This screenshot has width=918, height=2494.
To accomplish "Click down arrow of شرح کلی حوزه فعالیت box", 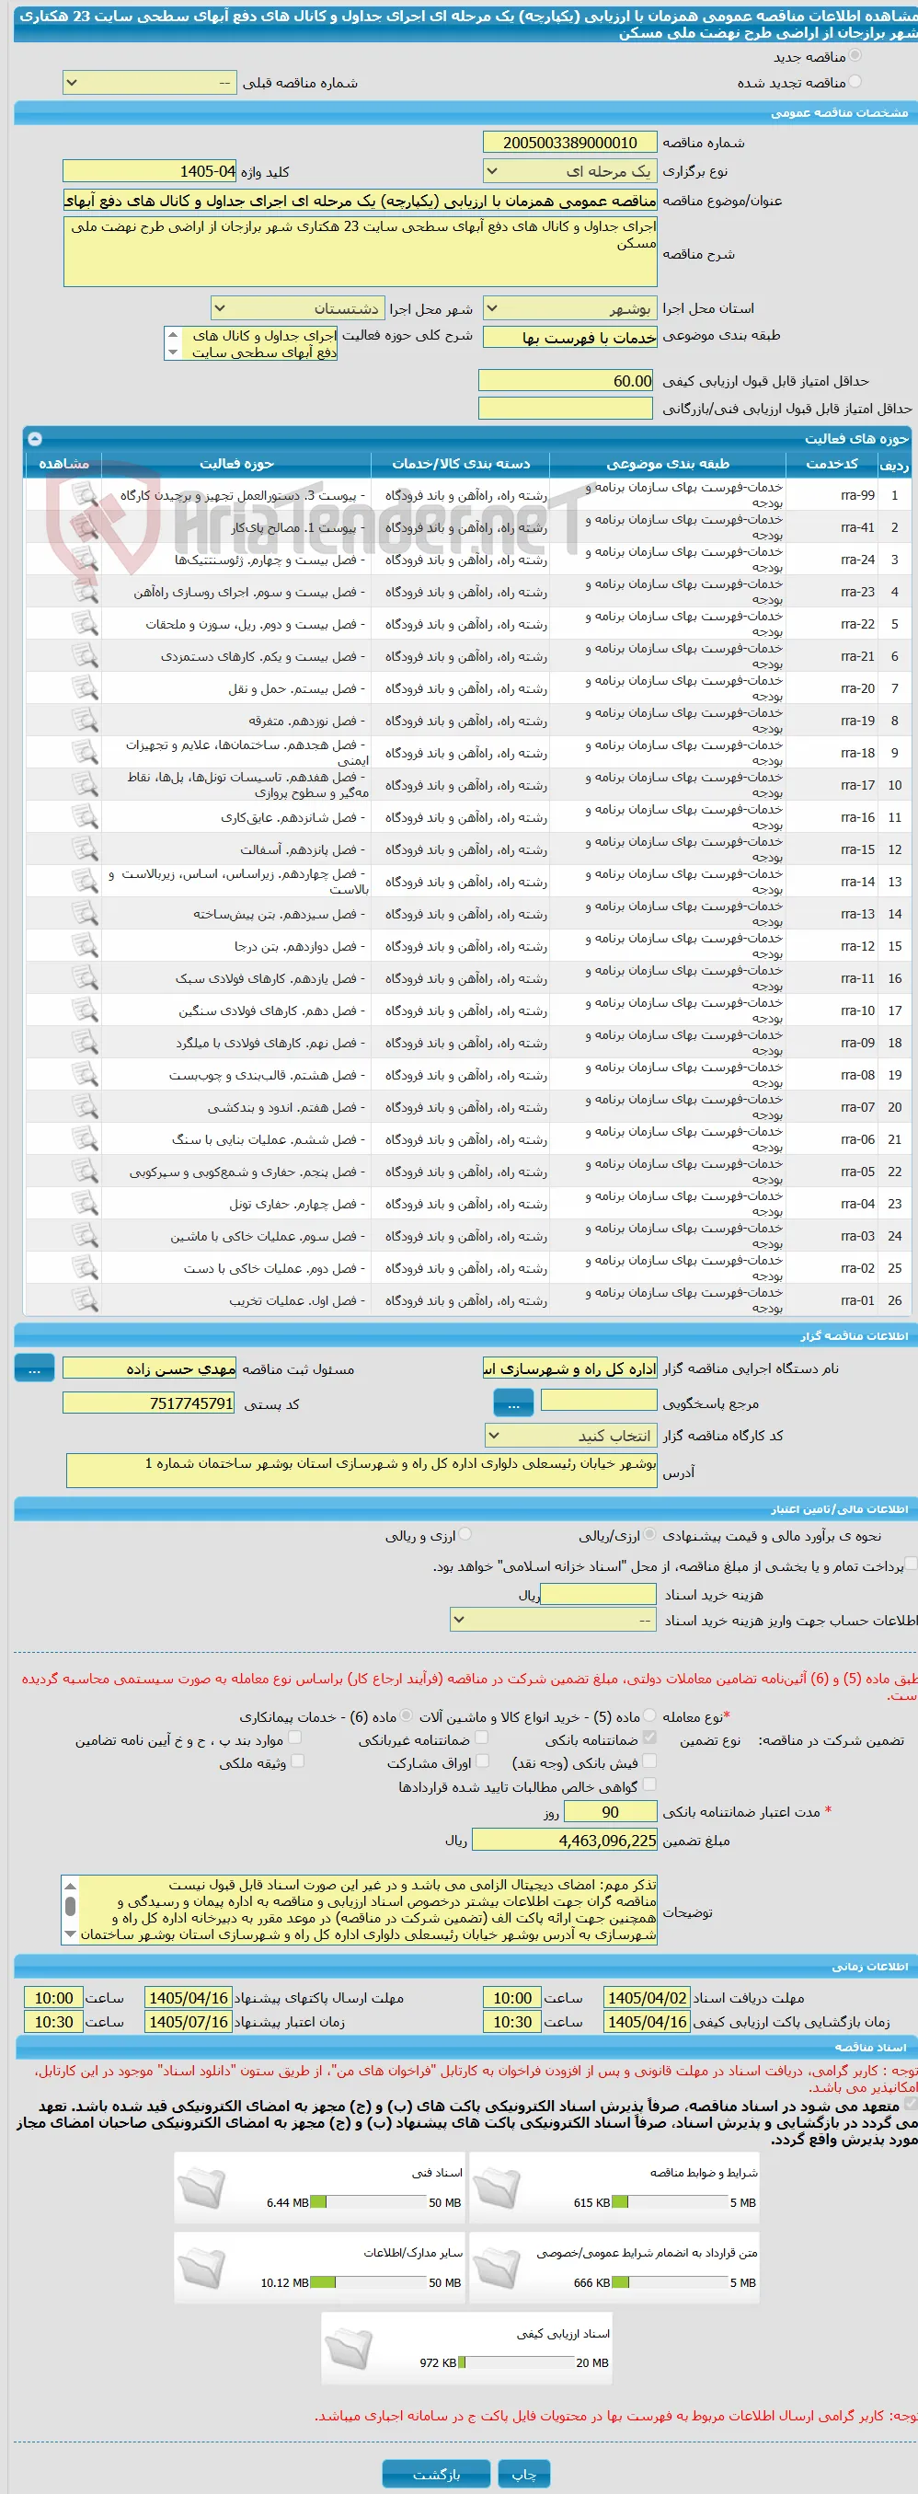I will 173,353.
